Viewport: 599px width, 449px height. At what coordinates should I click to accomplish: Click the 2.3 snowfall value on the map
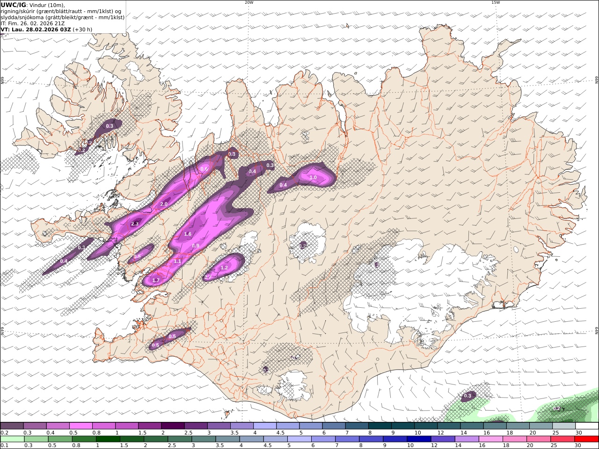tap(135, 224)
